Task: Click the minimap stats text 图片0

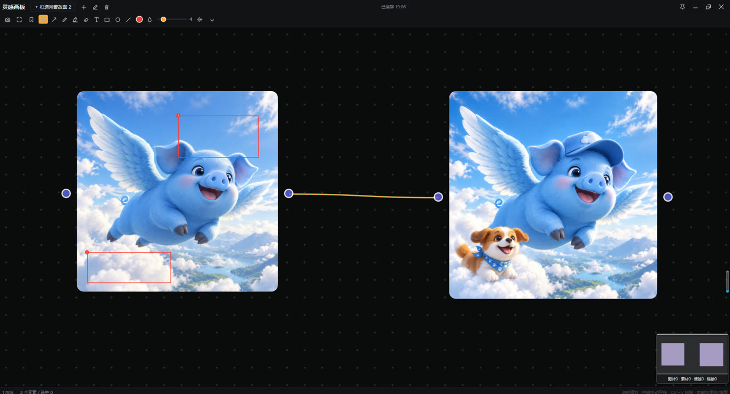Action: 673,379
